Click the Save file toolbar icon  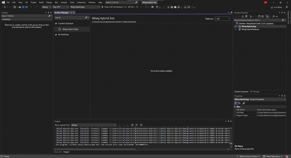[23, 7]
